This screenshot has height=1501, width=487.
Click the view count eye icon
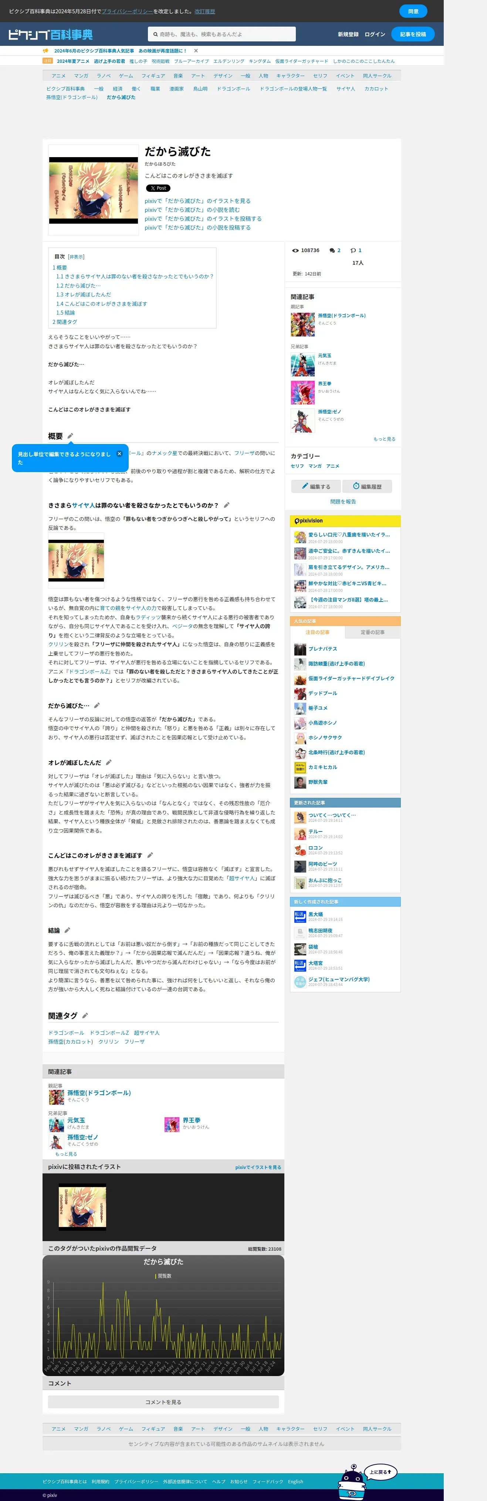(x=295, y=251)
